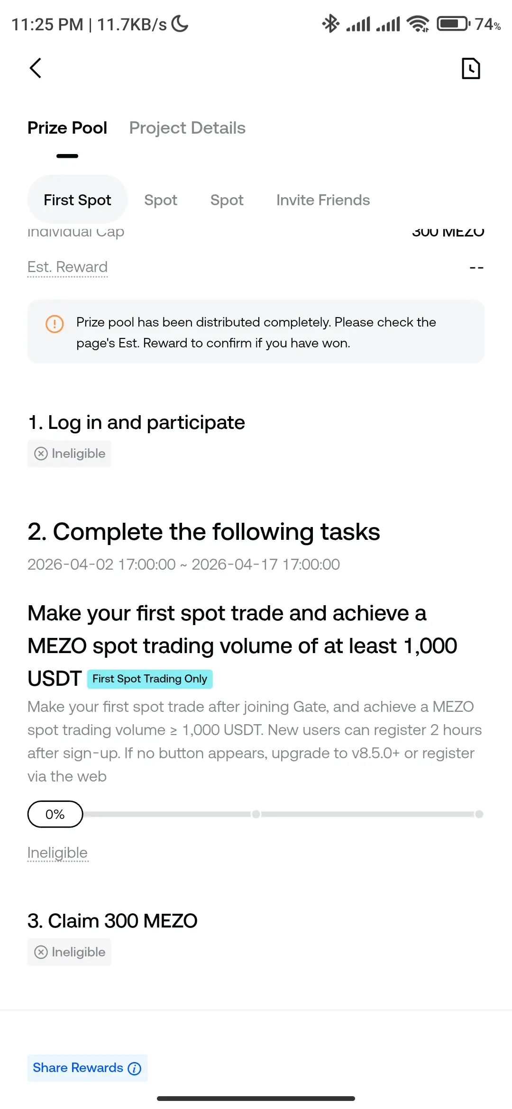Image resolution: width=512 pixels, height=1109 pixels.
Task: Tap the Ineligible badge under Log in step
Action: pyautogui.click(x=69, y=454)
